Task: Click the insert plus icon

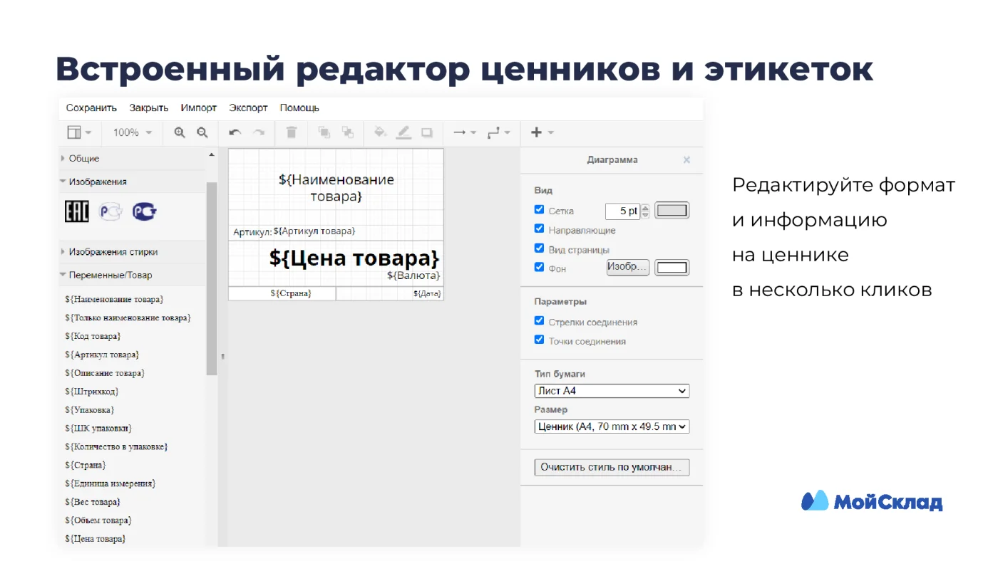Action: [x=536, y=132]
